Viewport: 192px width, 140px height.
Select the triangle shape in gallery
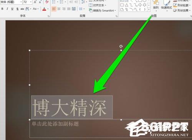coord(127,5)
